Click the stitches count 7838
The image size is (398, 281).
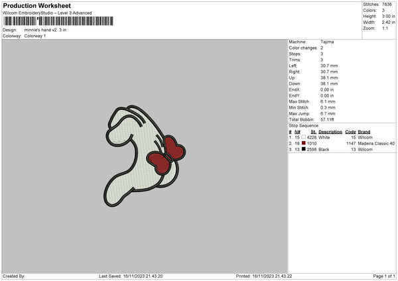(387, 5)
